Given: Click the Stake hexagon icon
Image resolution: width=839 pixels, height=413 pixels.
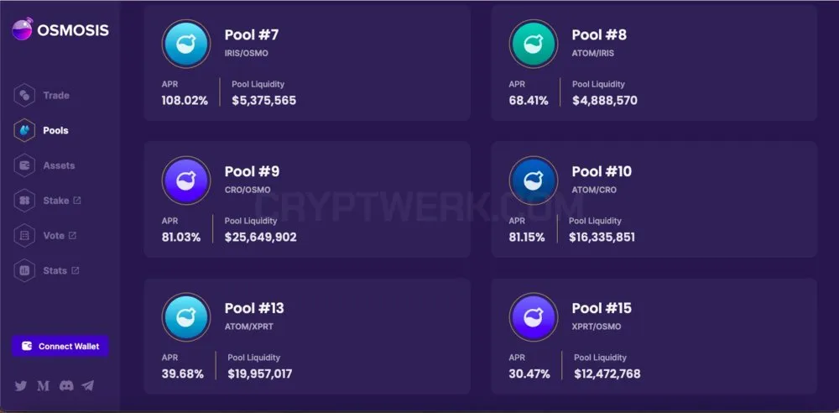Looking at the screenshot, I should point(24,201).
